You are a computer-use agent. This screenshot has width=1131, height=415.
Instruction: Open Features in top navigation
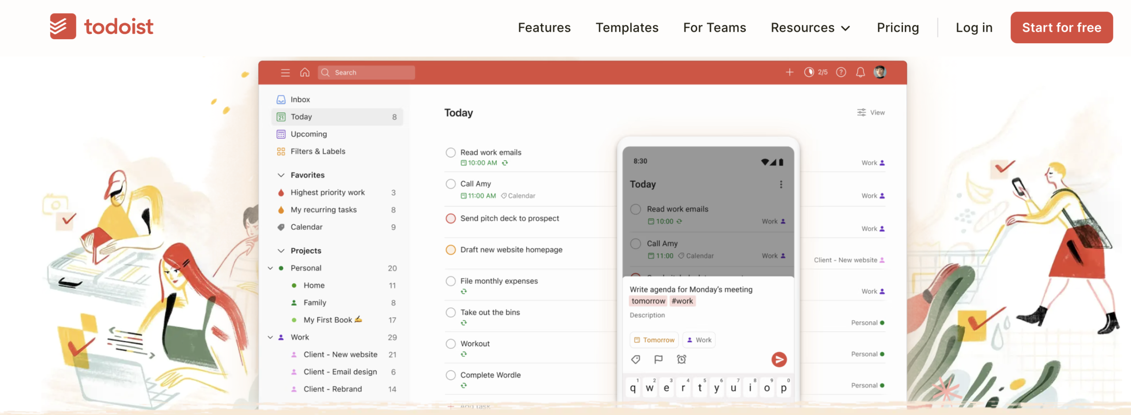(x=544, y=28)
